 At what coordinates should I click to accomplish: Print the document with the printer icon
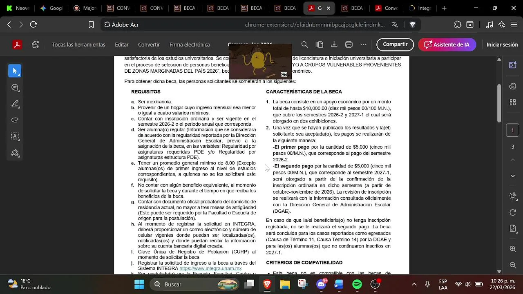(x=349, y=45)
